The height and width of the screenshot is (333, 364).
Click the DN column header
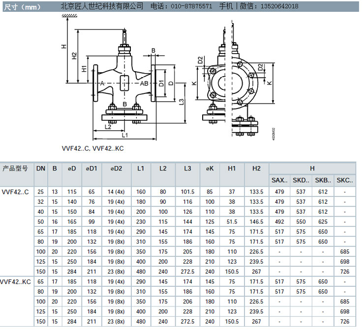point(40,168)
